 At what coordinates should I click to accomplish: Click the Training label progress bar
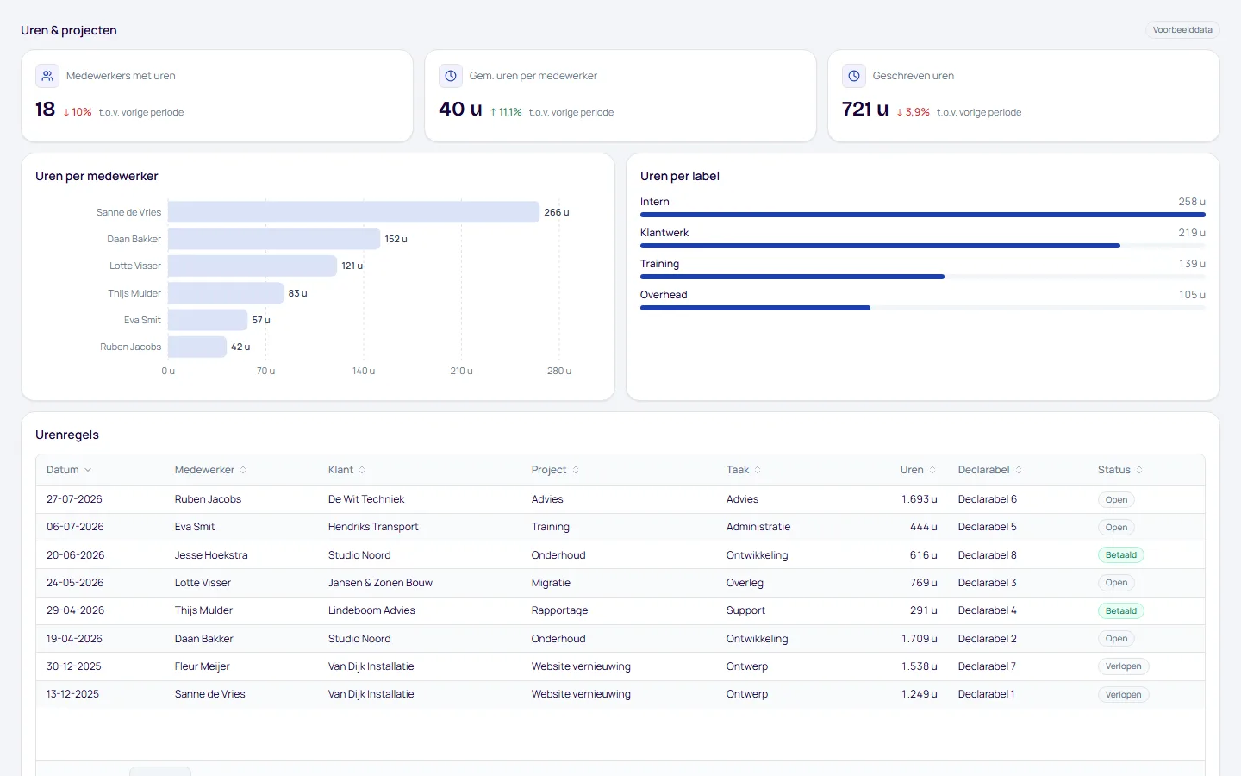click(923, 277)
